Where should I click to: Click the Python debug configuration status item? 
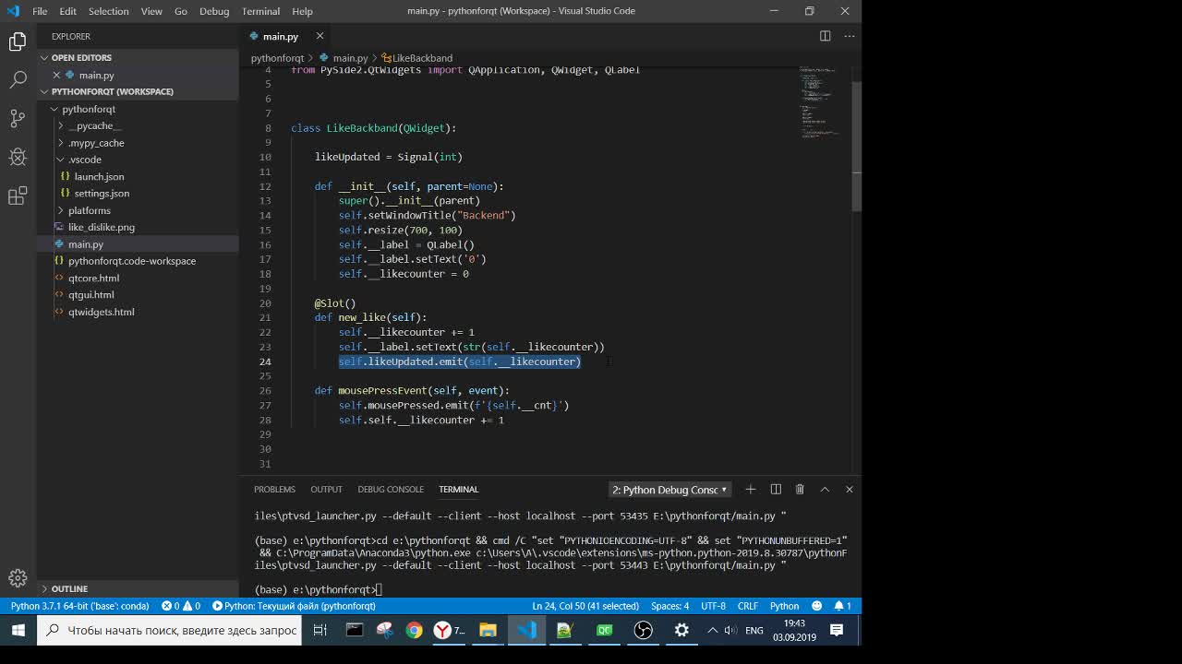294,606
